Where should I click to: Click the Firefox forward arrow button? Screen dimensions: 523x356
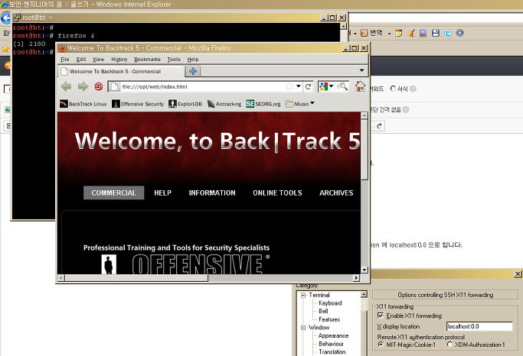pos(83,87)
